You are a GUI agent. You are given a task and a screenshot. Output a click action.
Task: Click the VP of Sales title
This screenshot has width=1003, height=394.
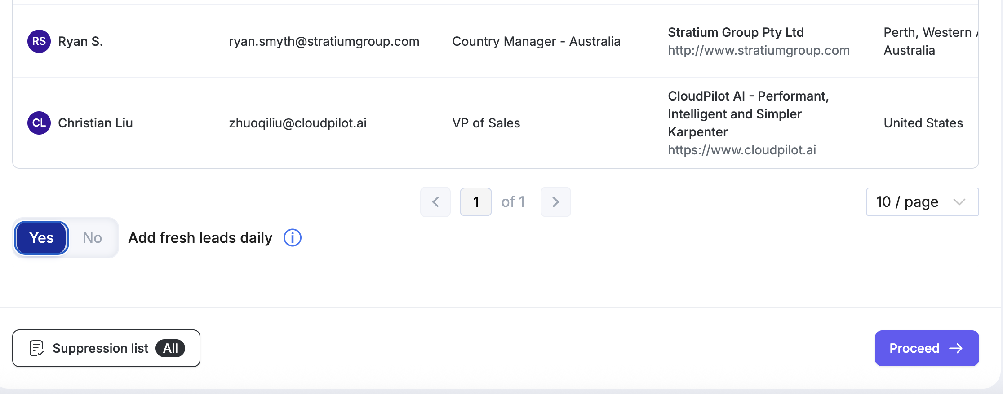(x=486, y=123)
